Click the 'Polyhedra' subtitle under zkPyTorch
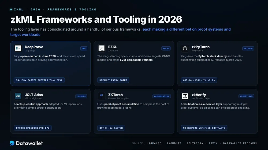268x150 pixels. [197, 51]
